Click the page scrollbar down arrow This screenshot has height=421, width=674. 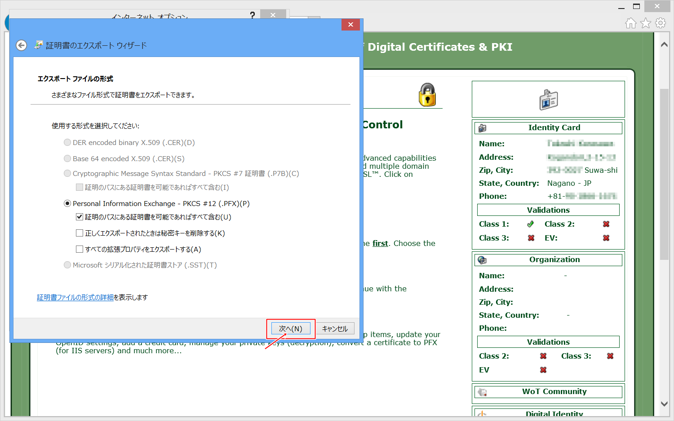pyautogui.click(x=664, y=403)
